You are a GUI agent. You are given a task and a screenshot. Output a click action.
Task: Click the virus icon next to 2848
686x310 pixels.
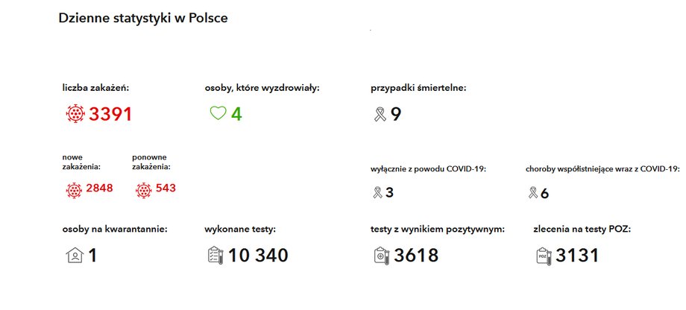(x=74, y=191)
